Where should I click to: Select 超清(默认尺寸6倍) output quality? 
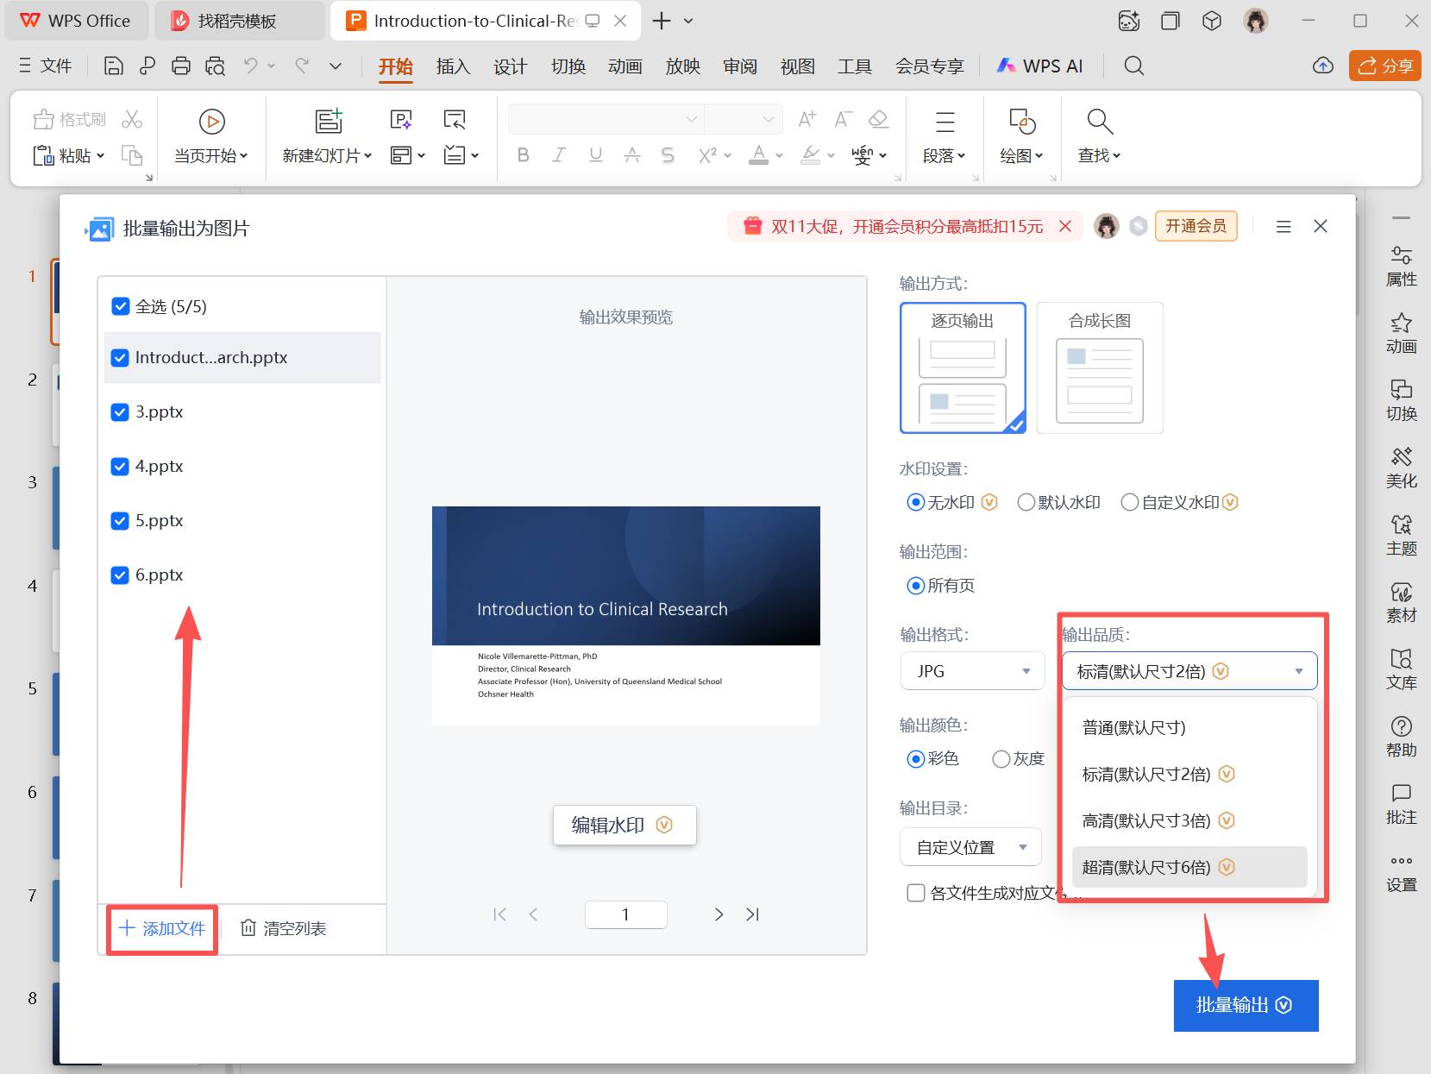(x=1145, y=867)
